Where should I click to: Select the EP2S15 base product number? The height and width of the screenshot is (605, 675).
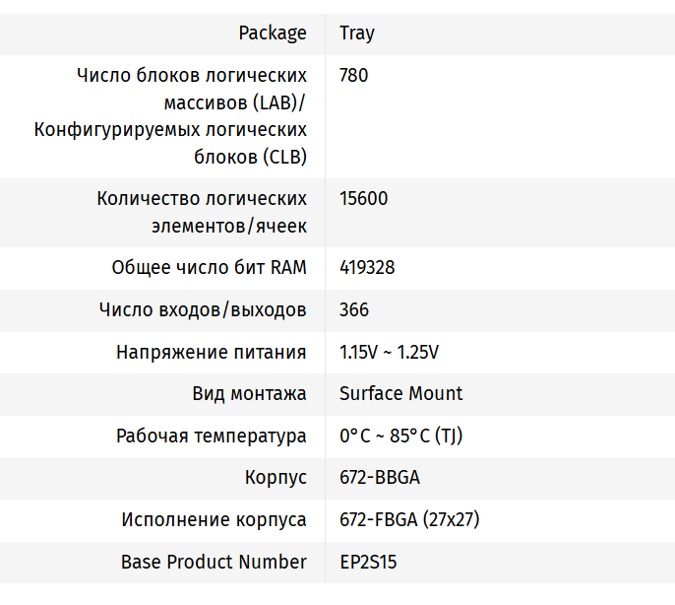[368, 563]
